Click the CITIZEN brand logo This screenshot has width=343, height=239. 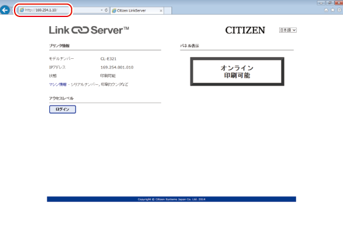click(245, 30)
